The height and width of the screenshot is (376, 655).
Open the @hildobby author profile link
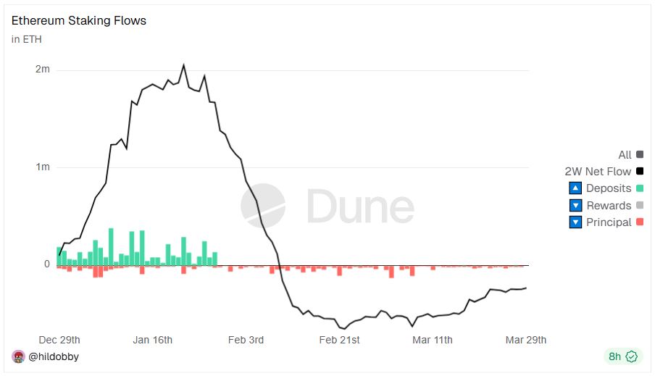point(54,356)
